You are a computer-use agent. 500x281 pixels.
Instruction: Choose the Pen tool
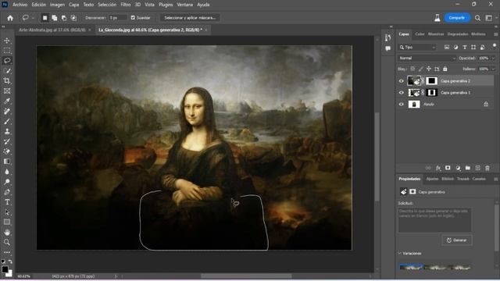click(7, 192)
